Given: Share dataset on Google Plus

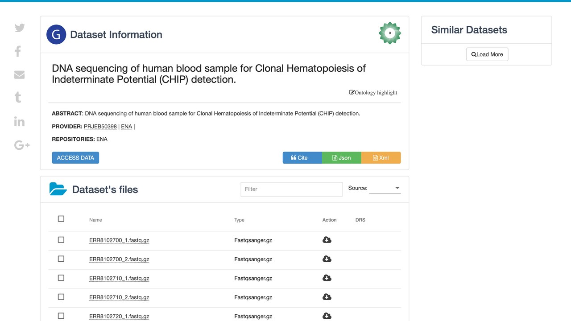Looking at the screenshot, I should pos(22,145).
